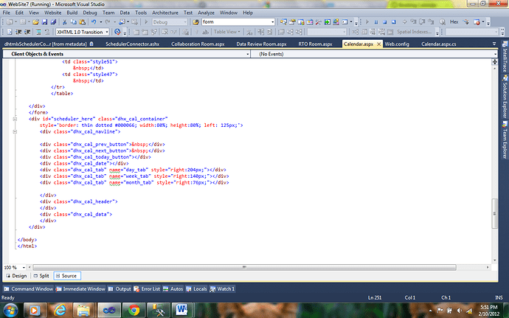Open the Output panel

(x=120, y=288)
